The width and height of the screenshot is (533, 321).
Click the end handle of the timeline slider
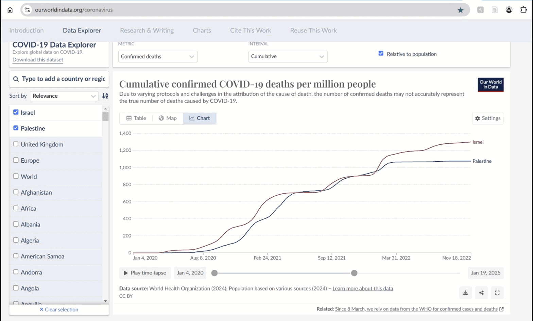pos(354,273)
